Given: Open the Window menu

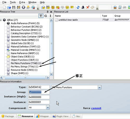Looking at the screenshot, I should point(32,2).
